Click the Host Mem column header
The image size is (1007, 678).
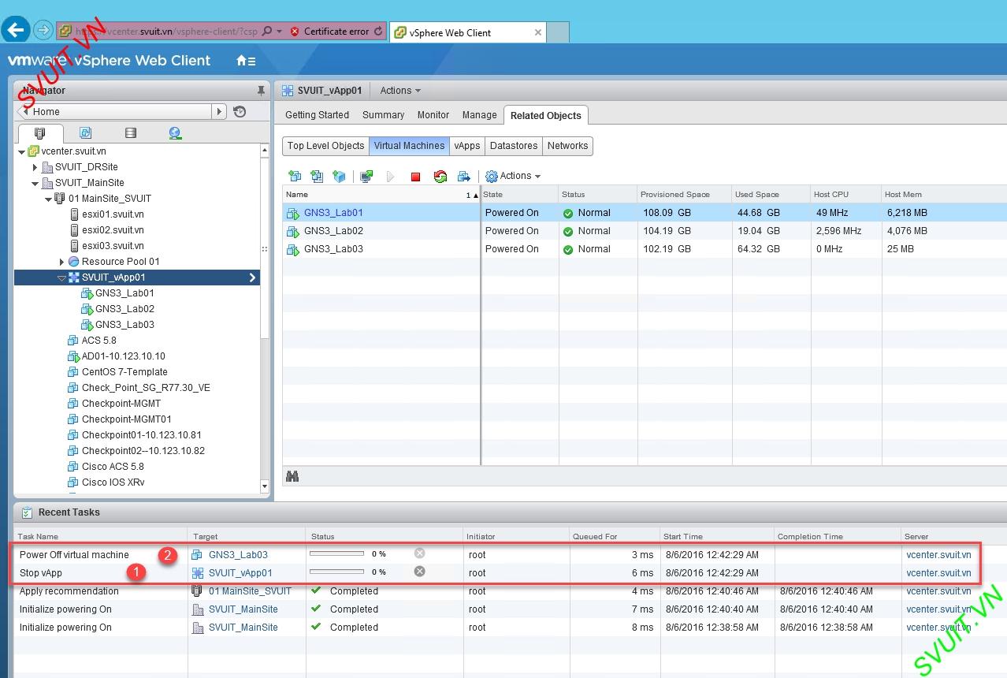coord(943,195)
